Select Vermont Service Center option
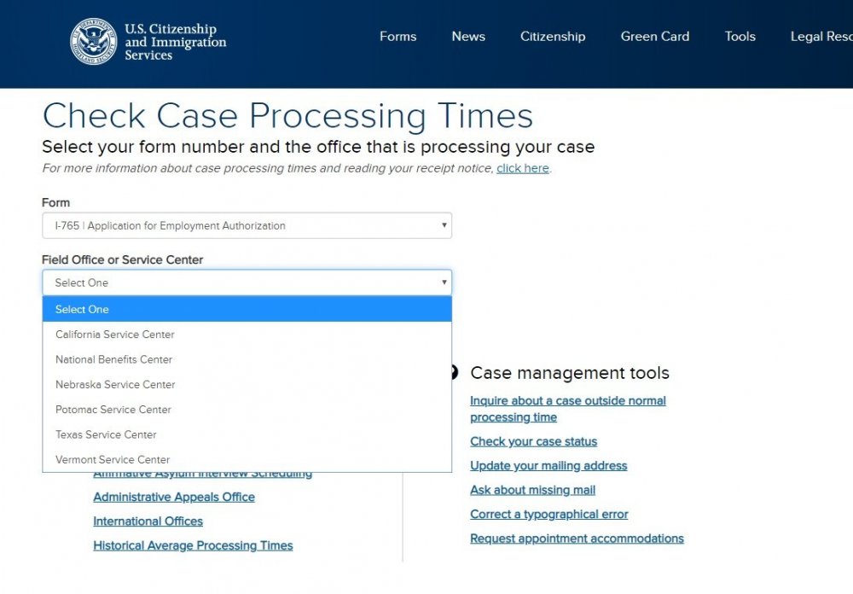Screen dimensions: 853x594 pyautogui.click(x=247, y=459)
